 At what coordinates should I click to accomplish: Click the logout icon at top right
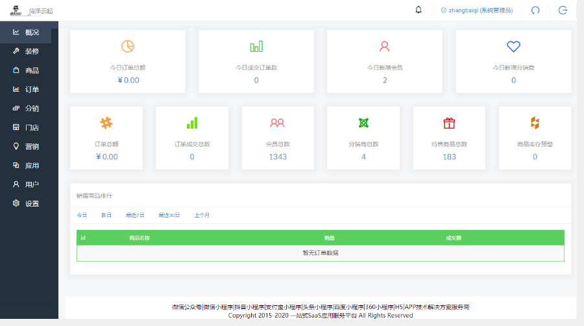click(x=563, y=10)
